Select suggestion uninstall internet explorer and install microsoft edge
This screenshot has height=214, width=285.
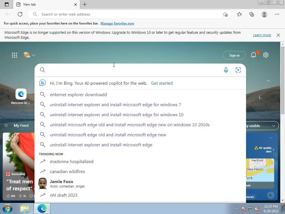click(140, 145)
